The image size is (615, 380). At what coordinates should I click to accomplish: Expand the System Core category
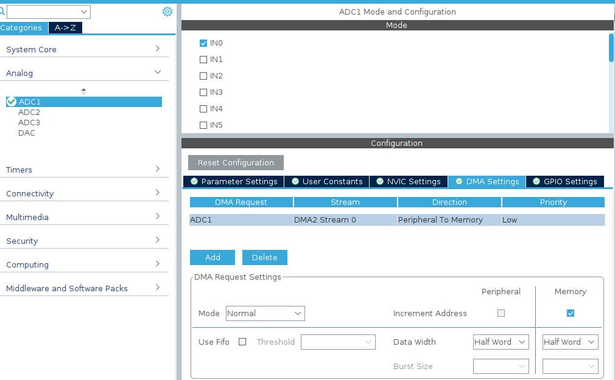pyautogui.click(x=81, y=49)
